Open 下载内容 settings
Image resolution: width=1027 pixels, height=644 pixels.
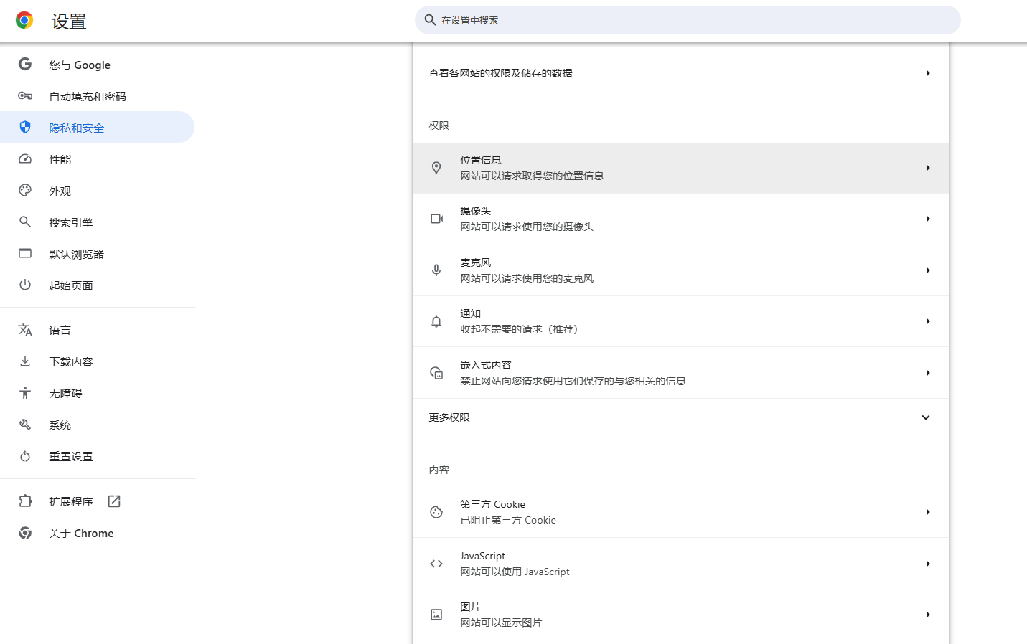(97, 361)
